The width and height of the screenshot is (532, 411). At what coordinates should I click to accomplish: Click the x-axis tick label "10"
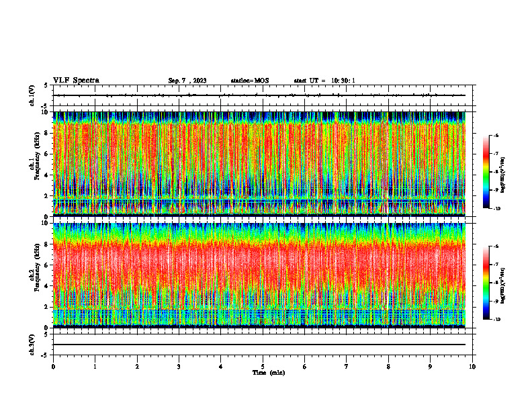pyautogui.click(x=472, y=367)
